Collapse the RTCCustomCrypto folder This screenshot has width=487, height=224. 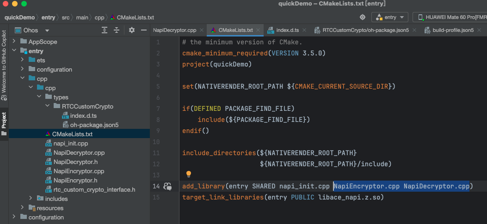pos(47,106)
